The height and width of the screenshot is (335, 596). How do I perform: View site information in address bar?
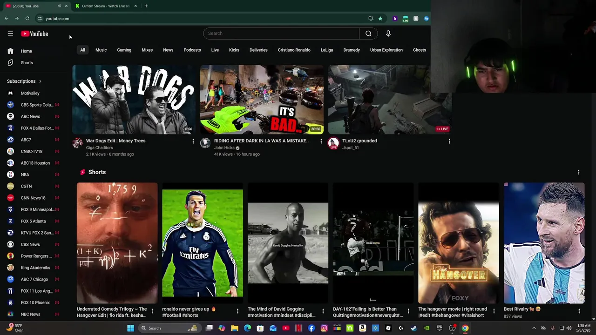tap(40, 19)
